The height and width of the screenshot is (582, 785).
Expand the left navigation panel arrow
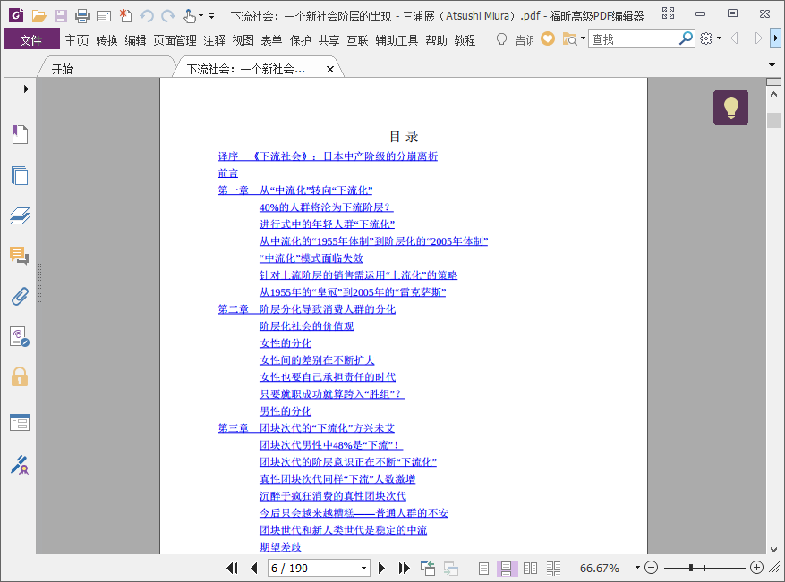click(26, 89)
